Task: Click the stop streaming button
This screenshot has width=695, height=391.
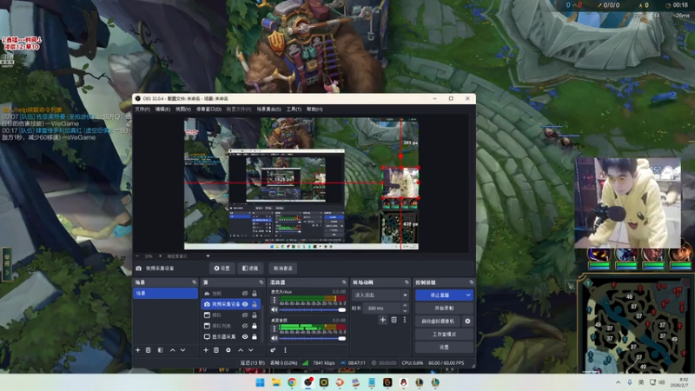Action: tap(440, 295)
